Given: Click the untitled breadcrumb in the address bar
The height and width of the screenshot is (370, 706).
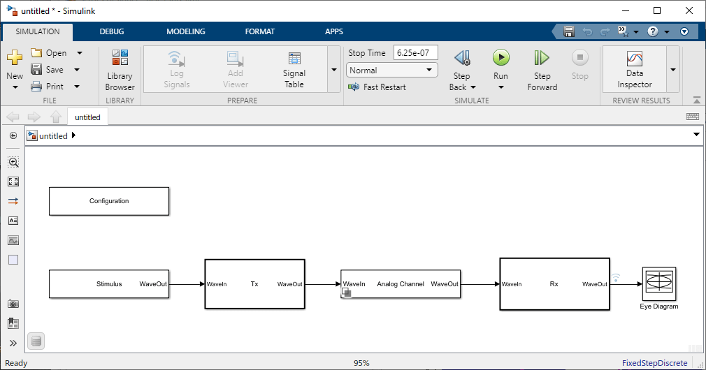Looking at the screenshot, I should pos(53,135).
